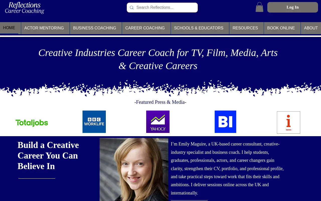Click the Log In button
321x201 pixels.
tap(293, 7)
